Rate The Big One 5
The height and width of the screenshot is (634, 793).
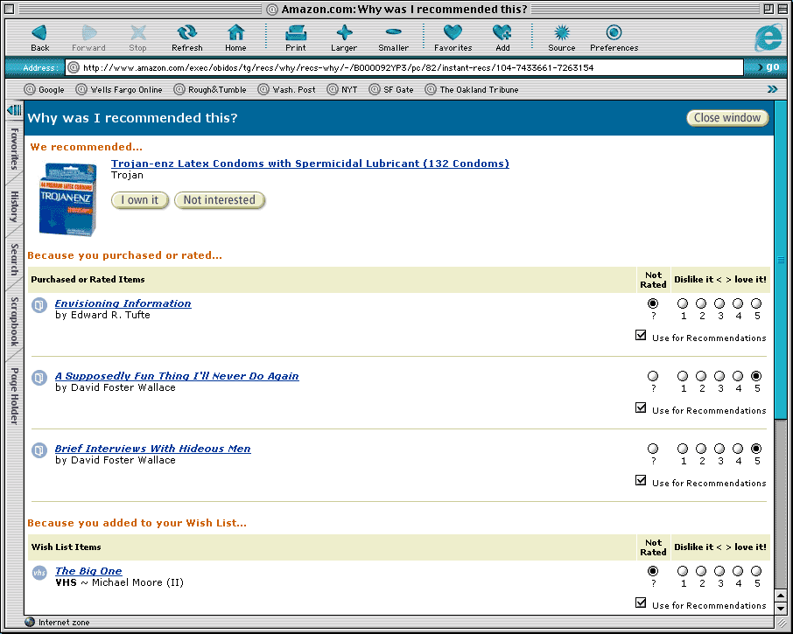click(756, 571)
